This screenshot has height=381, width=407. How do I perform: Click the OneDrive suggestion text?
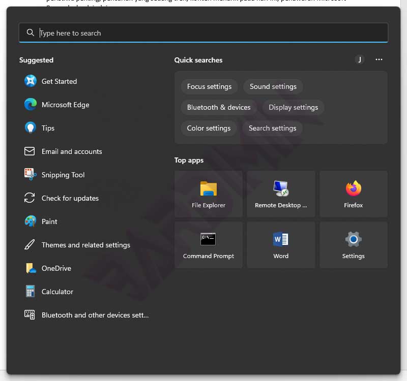click(x=56, y=268)
